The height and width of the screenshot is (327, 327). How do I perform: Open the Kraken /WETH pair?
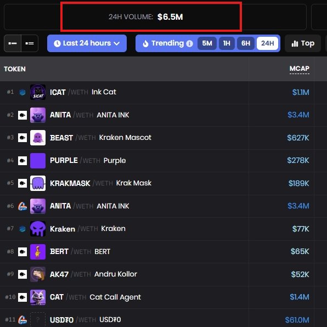pyautogui.click(x=74, y=229)
